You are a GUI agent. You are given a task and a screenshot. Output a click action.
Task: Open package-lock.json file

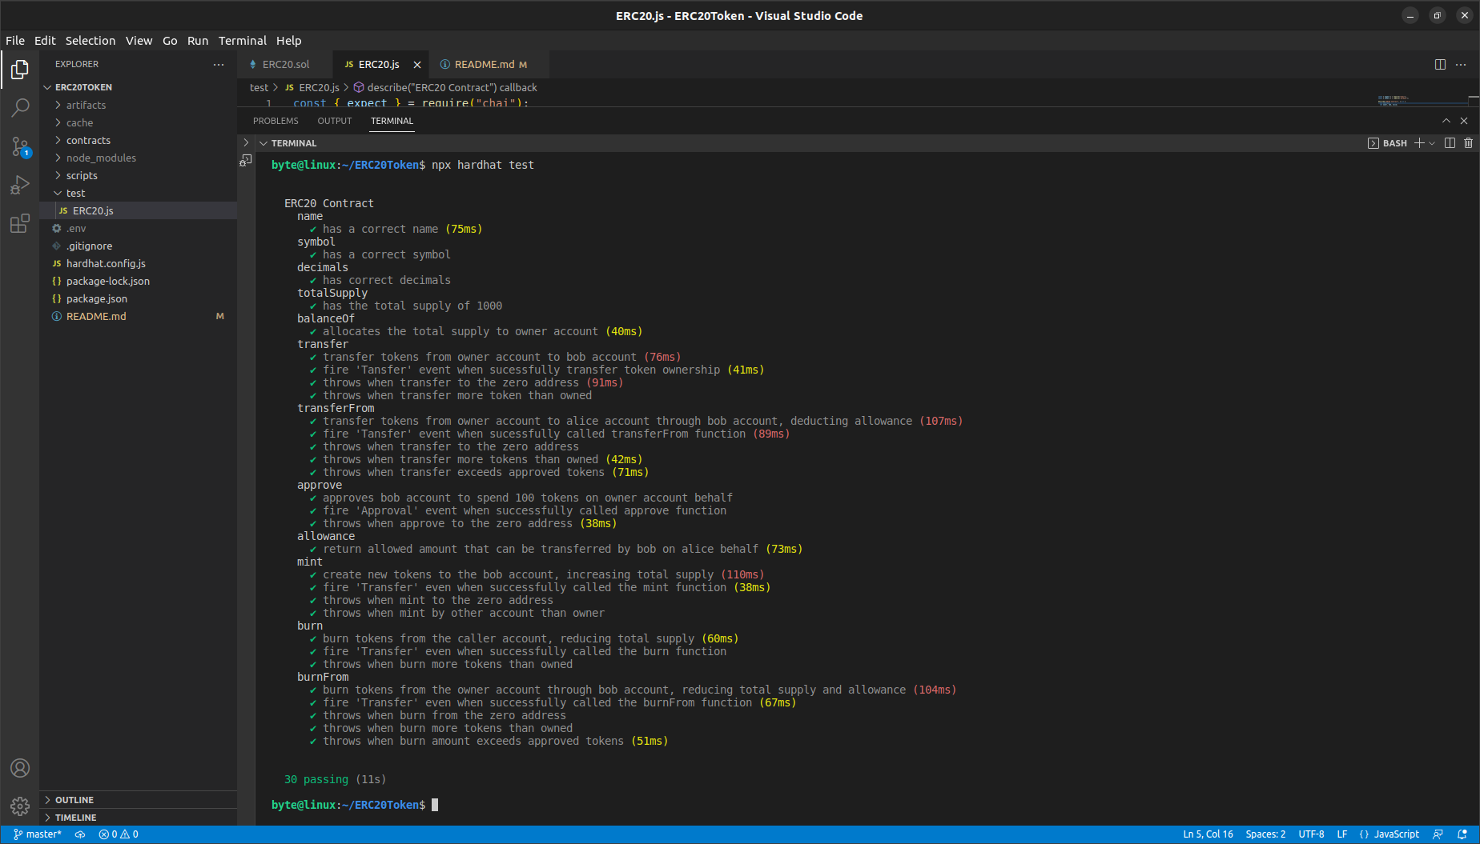[138, 281]
